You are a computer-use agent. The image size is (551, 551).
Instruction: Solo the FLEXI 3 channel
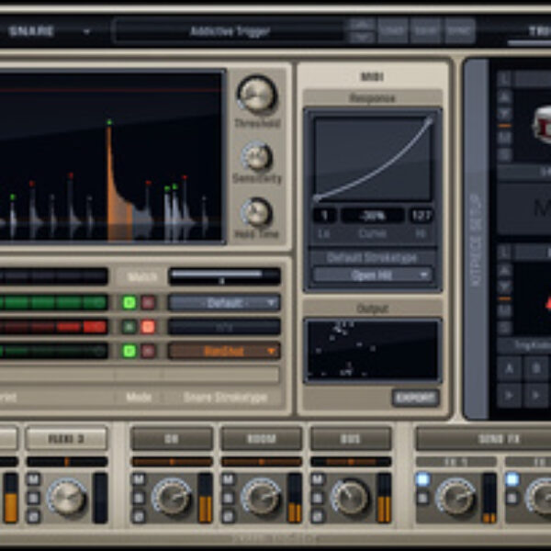pyautogui.click(x=33, y=498)
